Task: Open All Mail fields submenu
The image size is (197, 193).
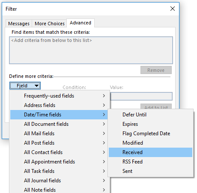Action: pos(60,134)
